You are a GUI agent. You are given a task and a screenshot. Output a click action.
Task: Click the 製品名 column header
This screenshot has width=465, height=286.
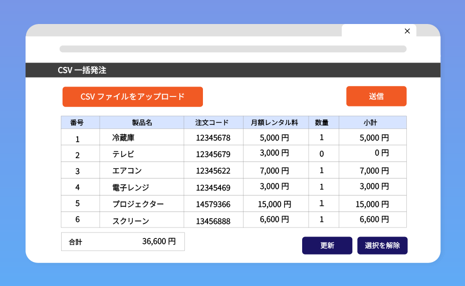coord(142,122)
